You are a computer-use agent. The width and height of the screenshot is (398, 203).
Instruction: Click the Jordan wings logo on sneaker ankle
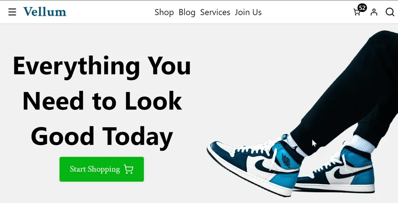point(286,160)
